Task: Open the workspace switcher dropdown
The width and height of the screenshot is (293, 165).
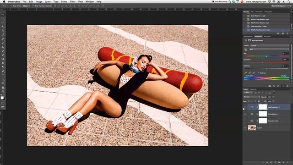Action: point(281,6)
